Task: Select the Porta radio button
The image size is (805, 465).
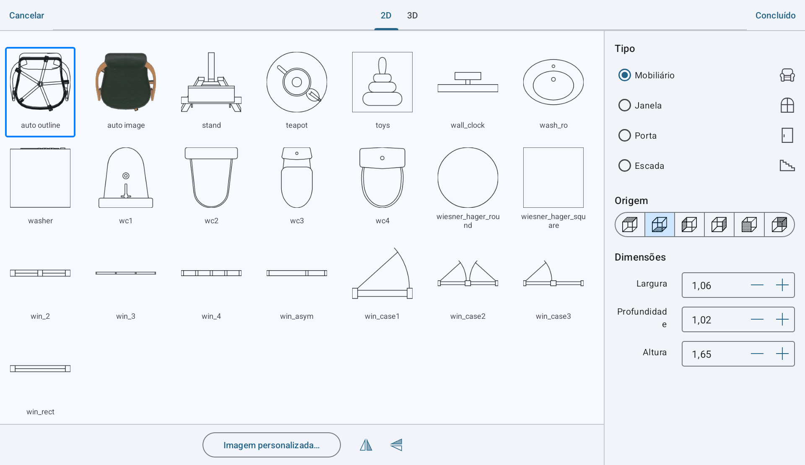Action: (624, 135)
